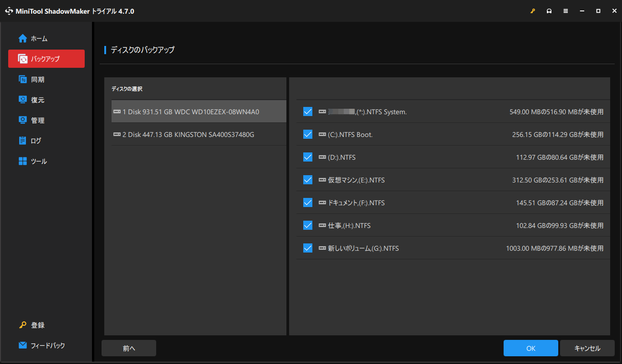Select 1 Disk 931.51 GB WDC WD10EZEX

(x=199, y=111)
